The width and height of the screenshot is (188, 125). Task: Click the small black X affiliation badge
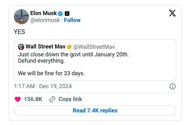(67, 14)
